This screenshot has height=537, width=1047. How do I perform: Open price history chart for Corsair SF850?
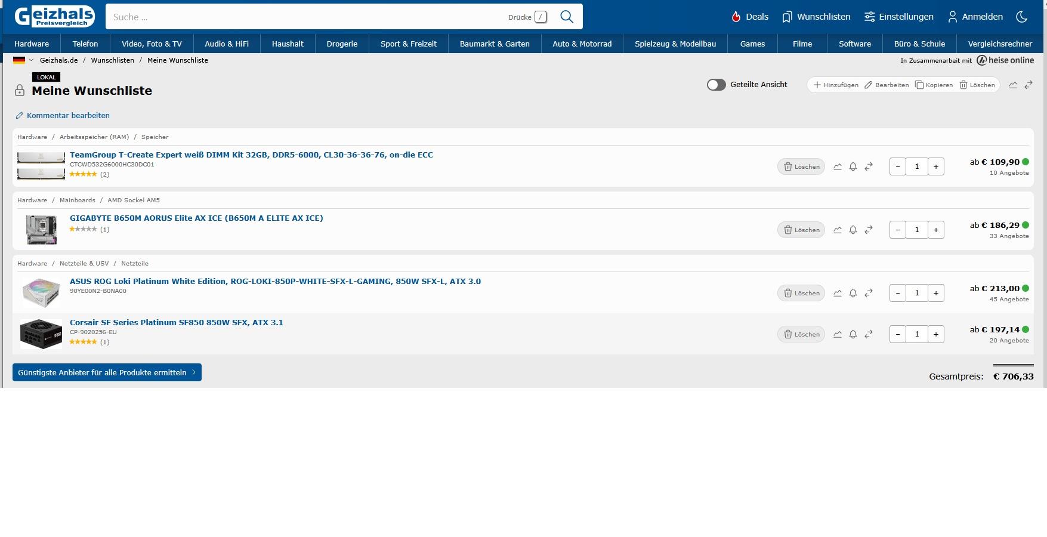click(x=838, y=334)
